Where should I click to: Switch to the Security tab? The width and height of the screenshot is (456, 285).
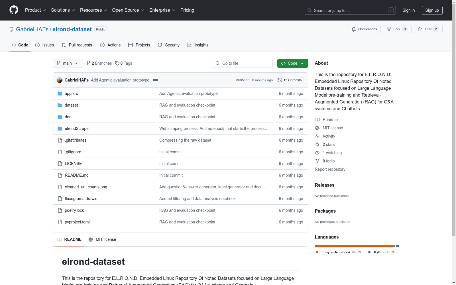(x=169, y=45)
